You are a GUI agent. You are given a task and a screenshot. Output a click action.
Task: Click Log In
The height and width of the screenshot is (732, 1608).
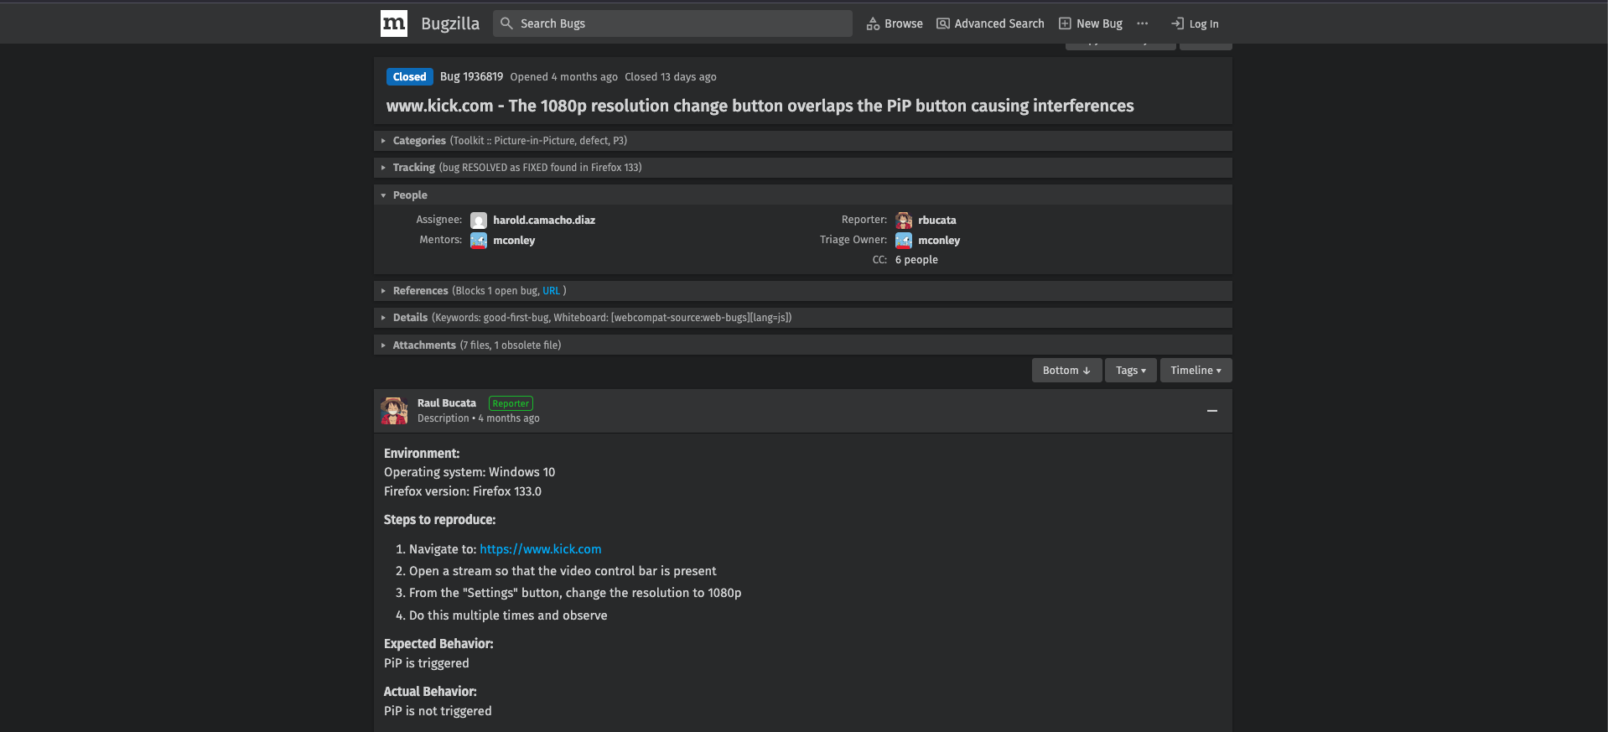point(1196,23)
